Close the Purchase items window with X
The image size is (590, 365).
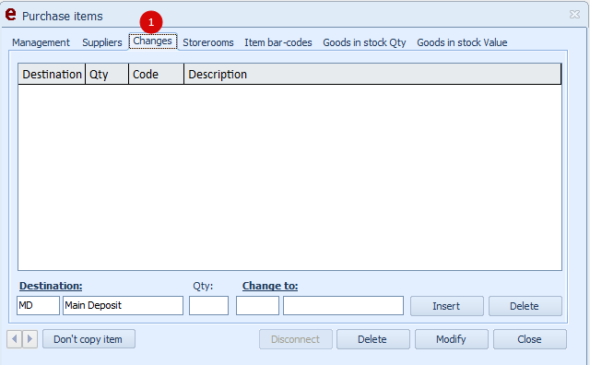(574, 15)
